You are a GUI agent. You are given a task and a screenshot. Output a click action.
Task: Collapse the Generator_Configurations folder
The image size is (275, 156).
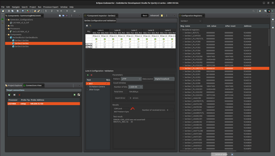(7, 20)
